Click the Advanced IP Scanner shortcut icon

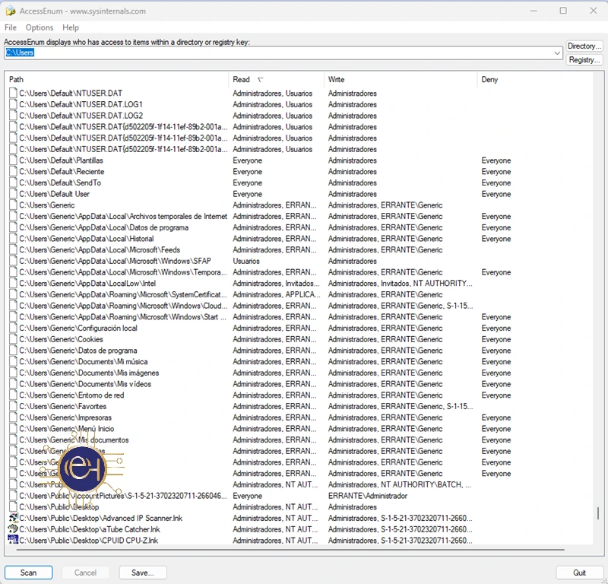point(13,518)
